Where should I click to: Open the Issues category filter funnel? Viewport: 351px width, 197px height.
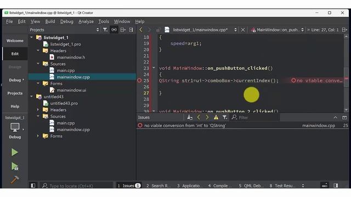tap(225, 117)
